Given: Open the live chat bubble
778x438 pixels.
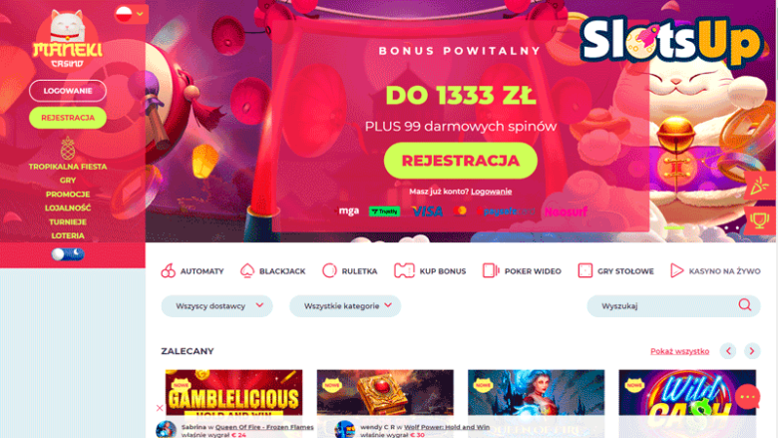Looking at the screenshot, I should pos(747,397).
